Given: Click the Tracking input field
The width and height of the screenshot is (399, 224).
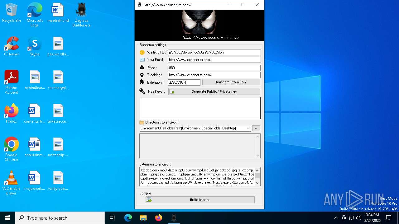Looking at the screenshot, I should [x=214, y=75].
